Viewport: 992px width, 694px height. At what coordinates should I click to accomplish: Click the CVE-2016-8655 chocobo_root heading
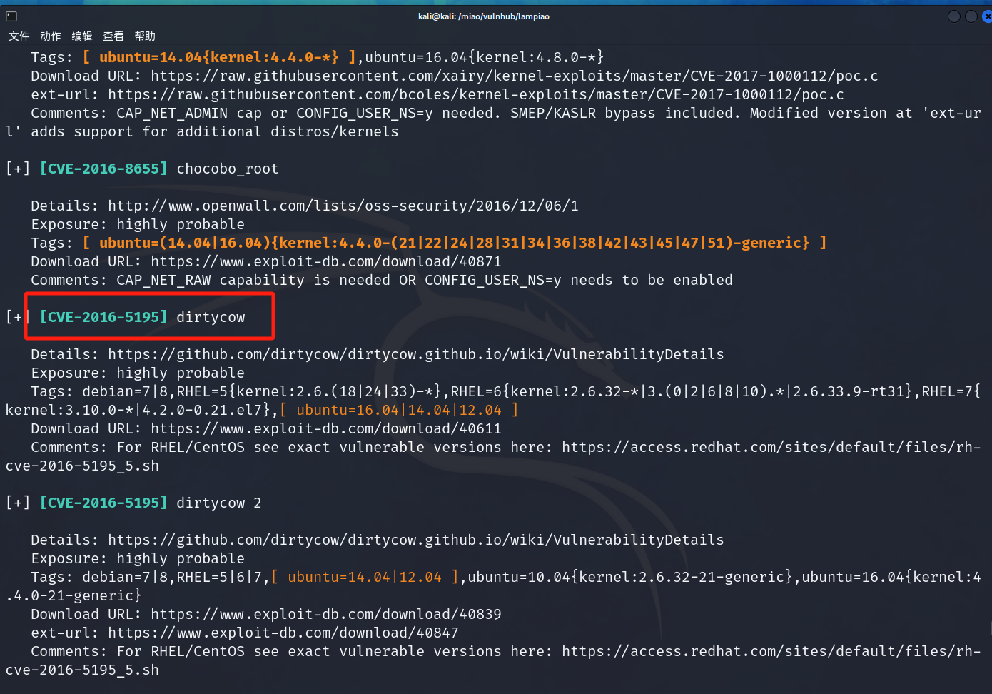click(158, 169)
